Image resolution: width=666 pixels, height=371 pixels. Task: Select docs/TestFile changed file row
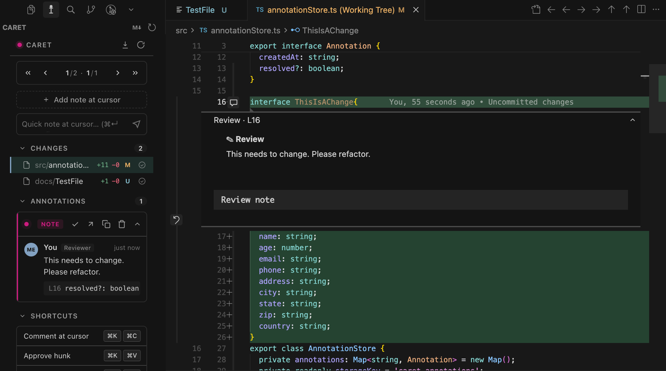(82, 181)
